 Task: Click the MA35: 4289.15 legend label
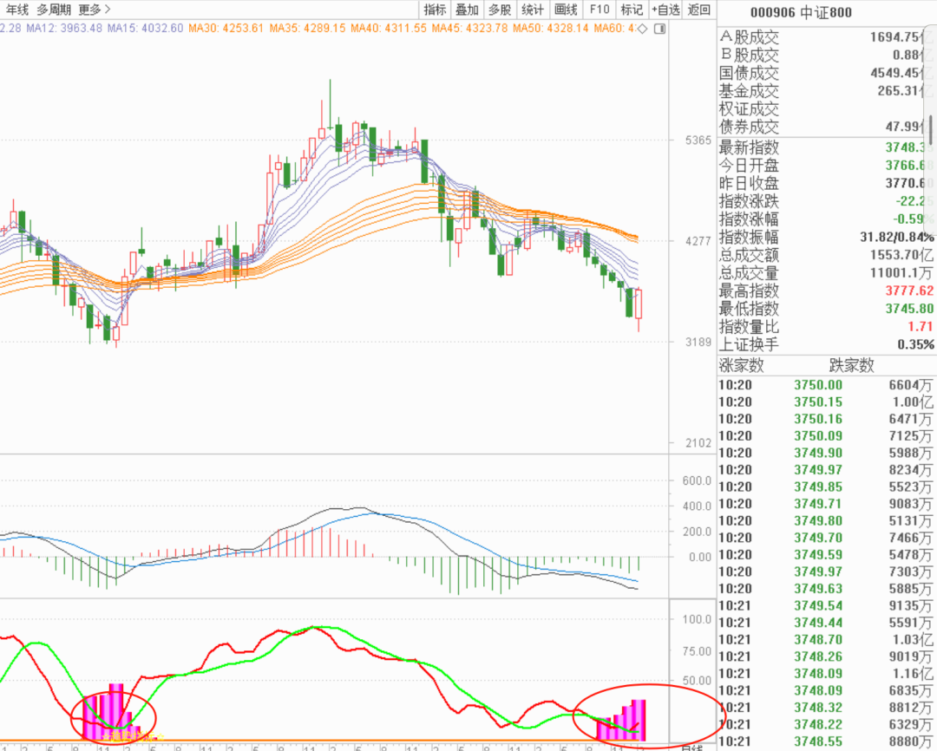pyautogui.click(x=307, y=28)
